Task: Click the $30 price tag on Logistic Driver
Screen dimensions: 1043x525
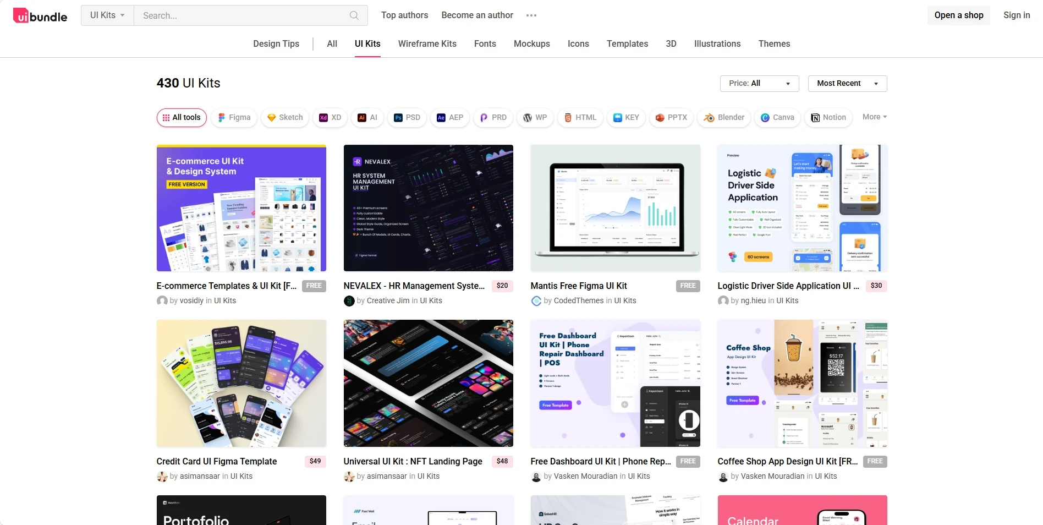Action: click(876, 286)
